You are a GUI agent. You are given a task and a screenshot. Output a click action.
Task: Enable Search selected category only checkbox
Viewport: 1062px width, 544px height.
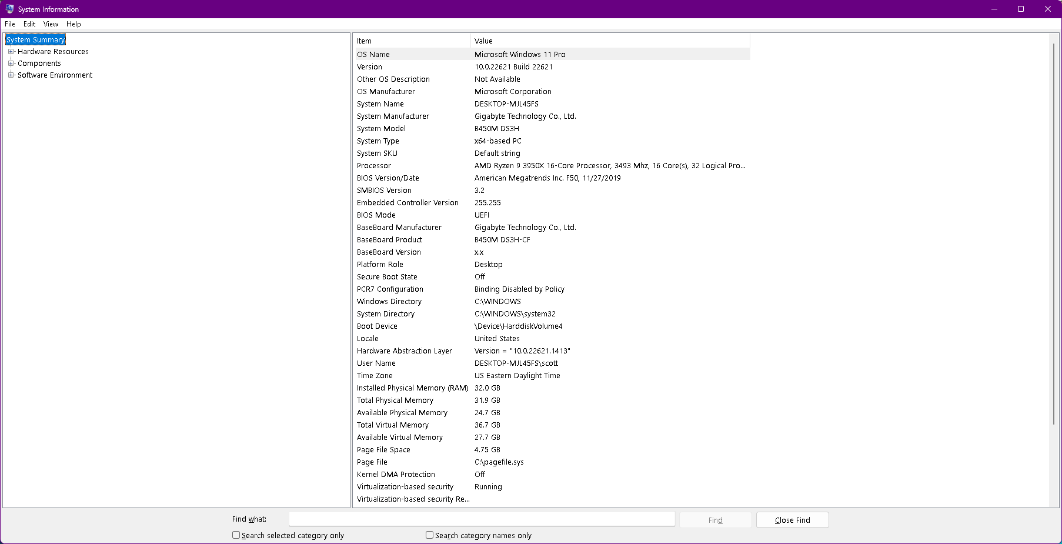(236, 535)
